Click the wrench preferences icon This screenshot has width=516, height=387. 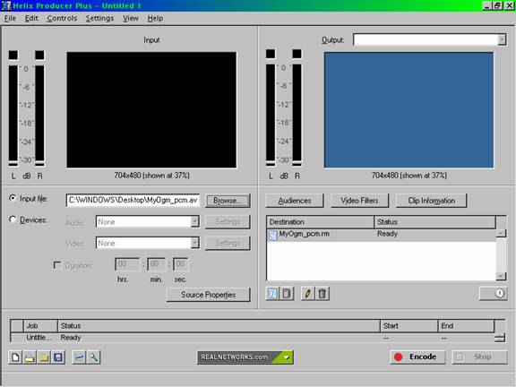93,357
